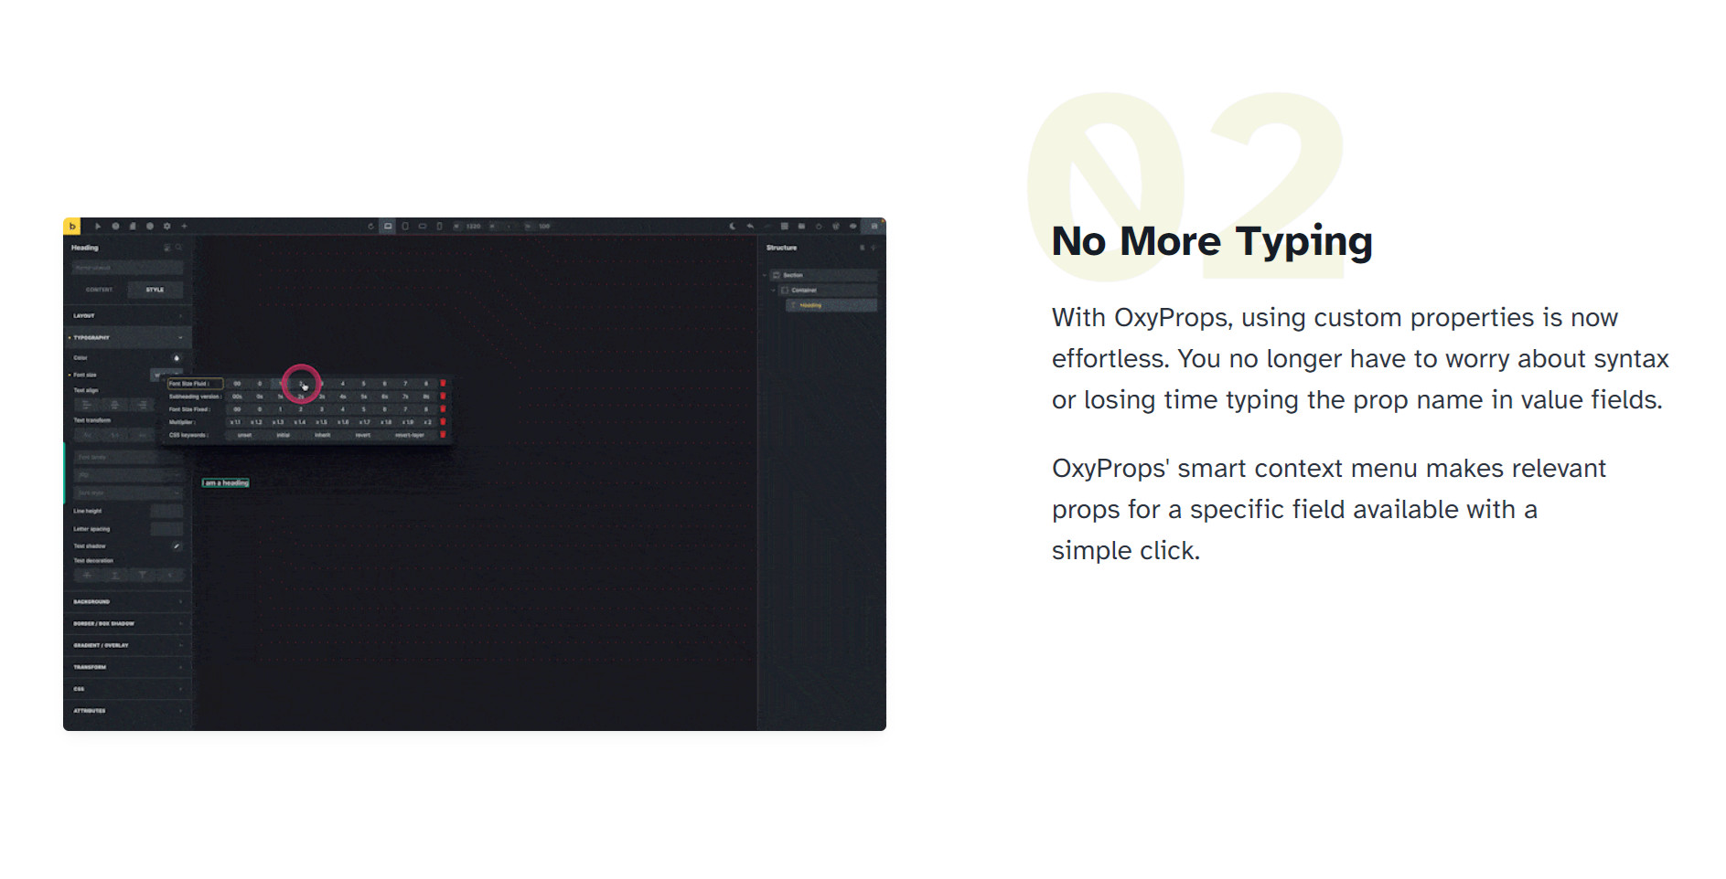
Task: Click the red trash icon on the Multiplier row
Action: [x=443, y=422]
